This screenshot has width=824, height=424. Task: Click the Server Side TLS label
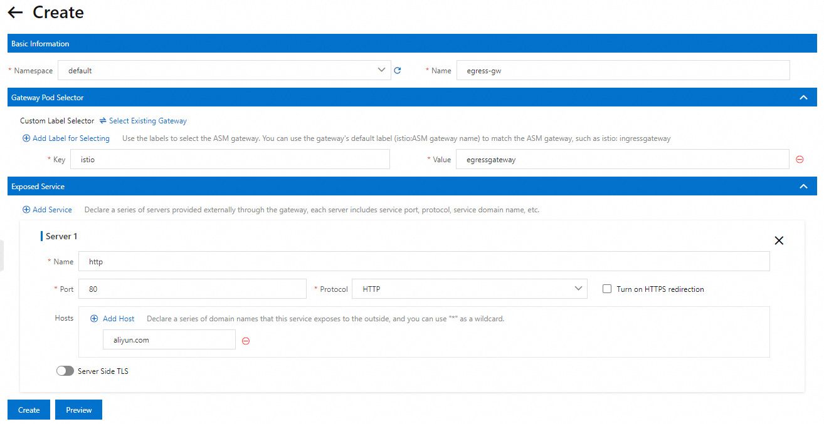coord(103,371)
